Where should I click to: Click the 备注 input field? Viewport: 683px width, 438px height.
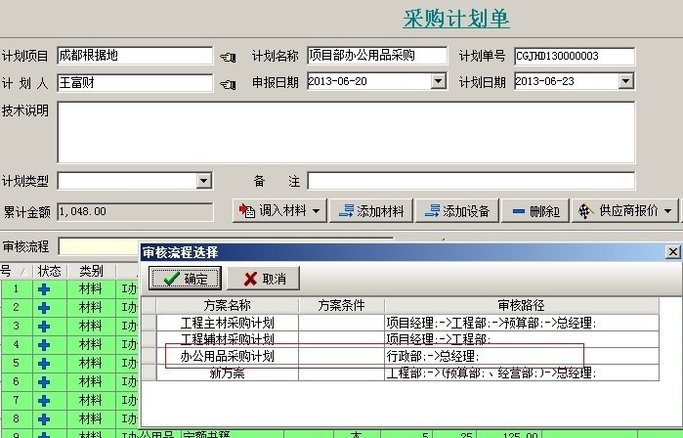470,181
